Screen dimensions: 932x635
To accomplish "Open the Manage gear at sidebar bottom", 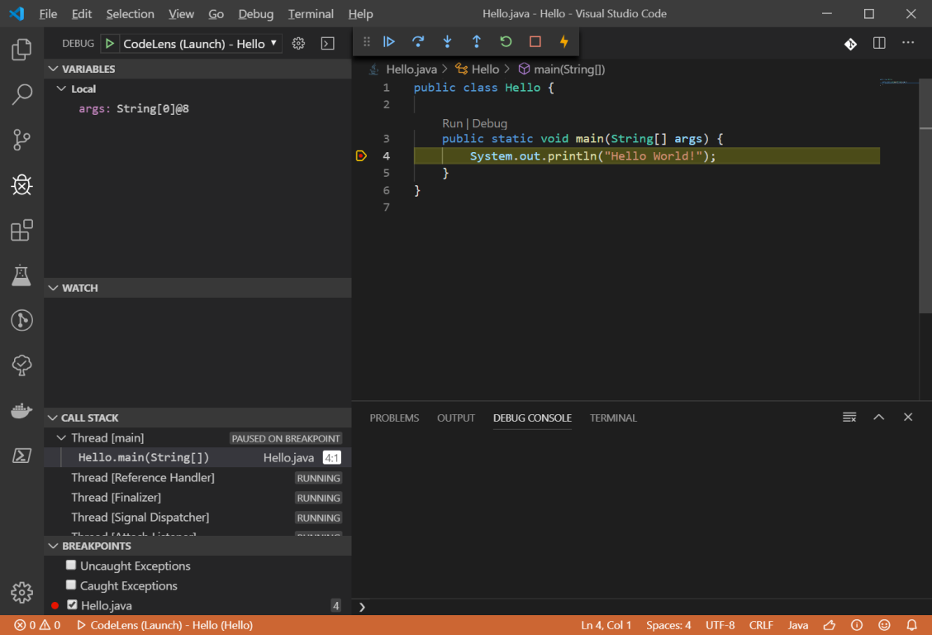I will click(x=21, y=592).
